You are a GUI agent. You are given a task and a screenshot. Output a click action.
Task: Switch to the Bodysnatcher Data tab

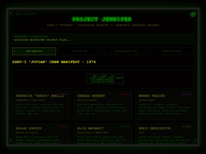126,51
